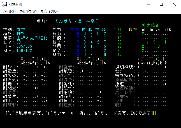
Task: Click the 耐火炎 resistance label
Action: [10, 76]
